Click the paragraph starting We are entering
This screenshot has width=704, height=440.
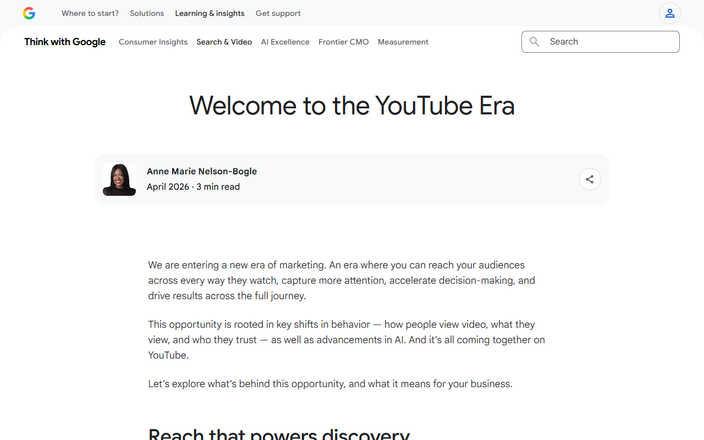coord(342,280)
